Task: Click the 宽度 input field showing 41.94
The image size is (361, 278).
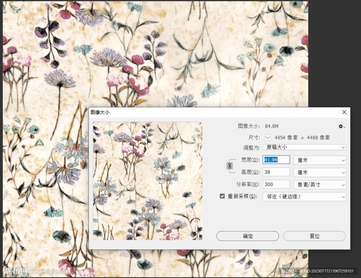Action: coord(276,160)
